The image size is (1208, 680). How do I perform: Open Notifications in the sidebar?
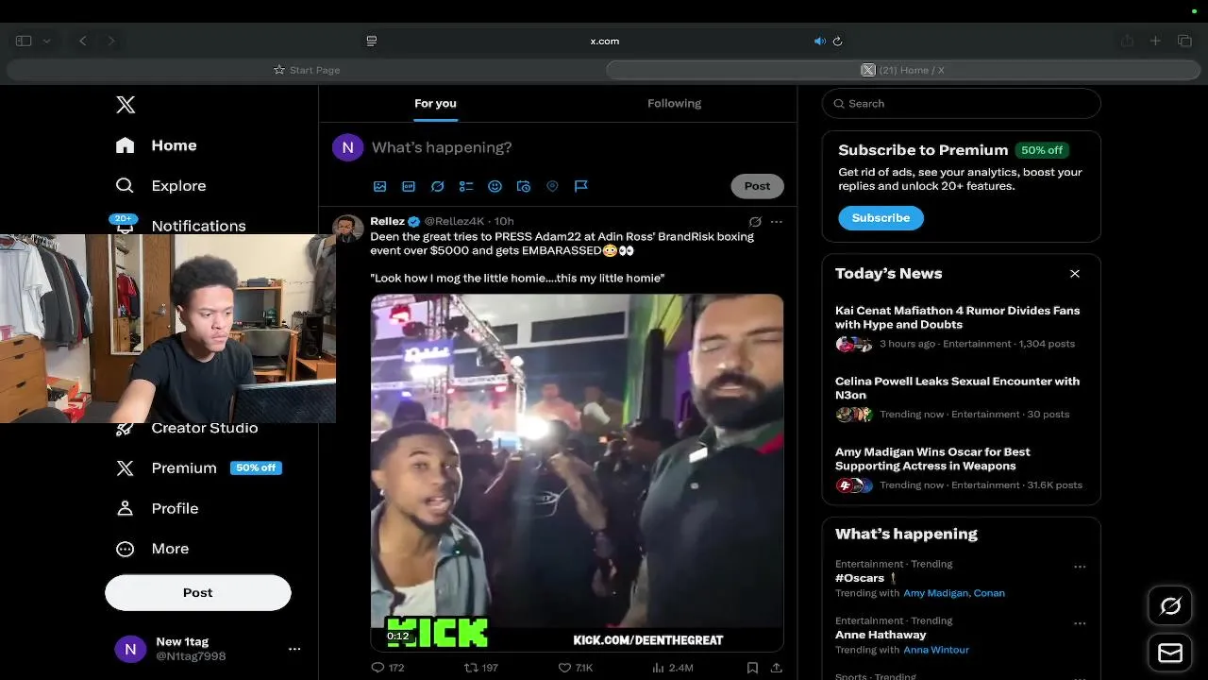click(x=179, y=225)
